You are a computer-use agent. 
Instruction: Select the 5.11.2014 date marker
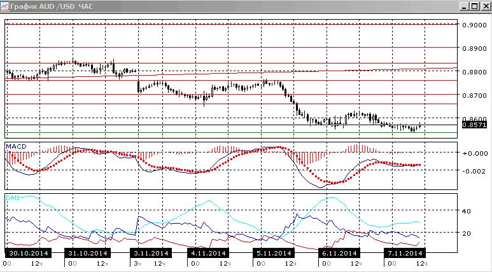(x=274, y=253)
